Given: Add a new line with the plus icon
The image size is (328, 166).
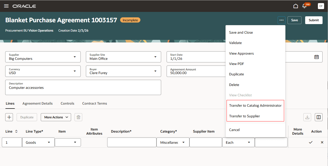Looking at the screenshot, I should click(9, 117).
